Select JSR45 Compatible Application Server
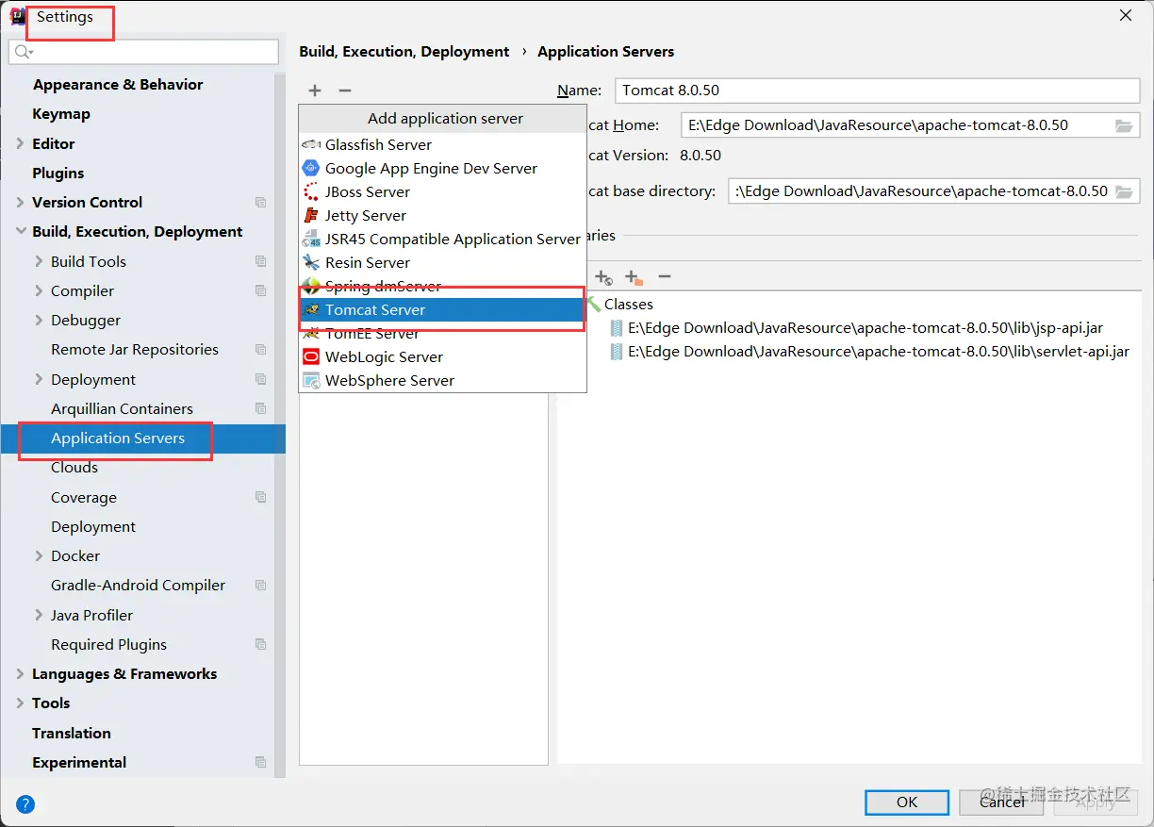This screenshot has width=1154, height=827. pyautogui.click(x=442, y=239)
